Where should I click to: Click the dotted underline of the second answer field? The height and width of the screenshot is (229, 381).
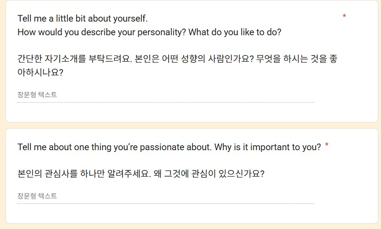165,203
